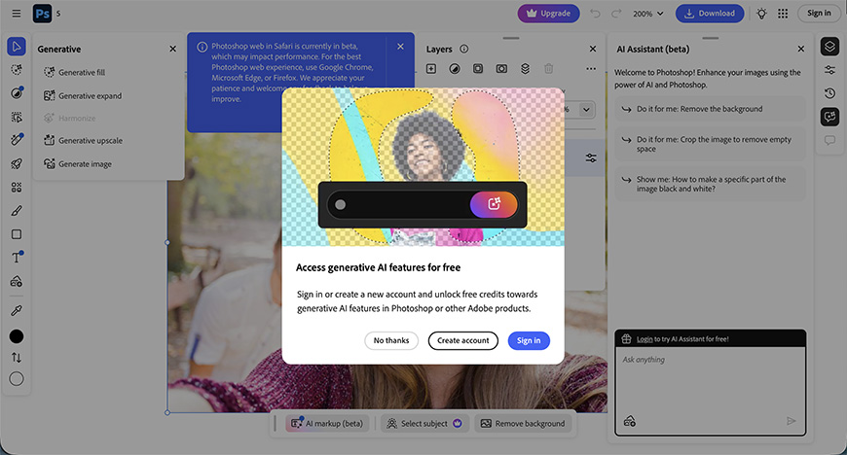Close the Layers panel

(593, 50)
